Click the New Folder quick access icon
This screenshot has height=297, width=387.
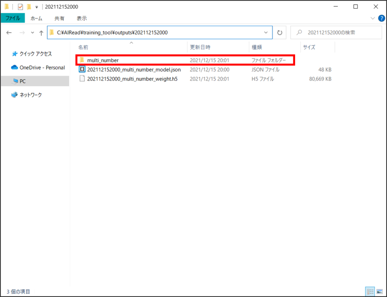[29, 7]
